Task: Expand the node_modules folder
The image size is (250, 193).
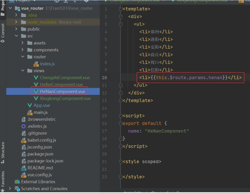Action: pyautogui.click(x=16, y=22)
